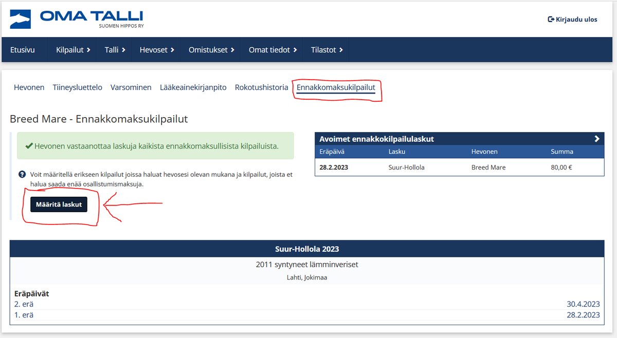Image resolution: width=617 pixels, height=338 pixels.
Task: Open the Hevoset dropdown menu
Action: point(157,50)
